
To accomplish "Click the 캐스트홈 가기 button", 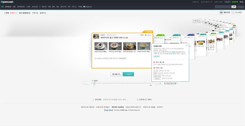I will pos(116,74).
